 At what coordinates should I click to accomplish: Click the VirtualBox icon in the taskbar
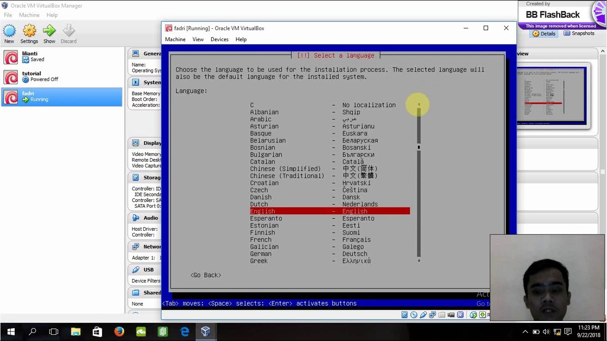pyautogui.click(x=205, y=332)
